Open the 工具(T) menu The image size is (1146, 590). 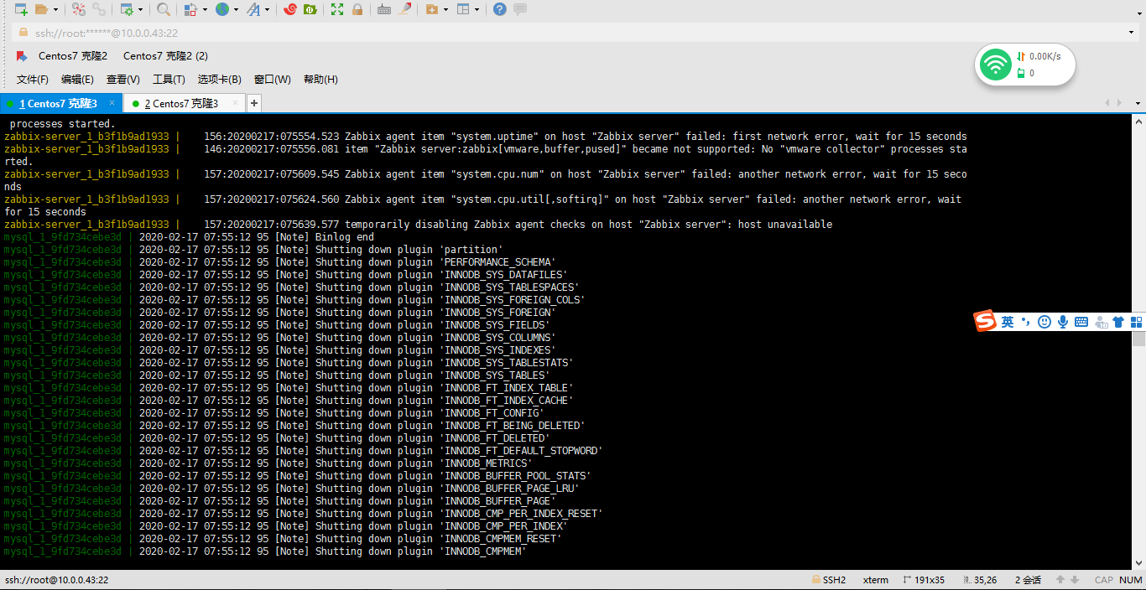coord(169,80)
